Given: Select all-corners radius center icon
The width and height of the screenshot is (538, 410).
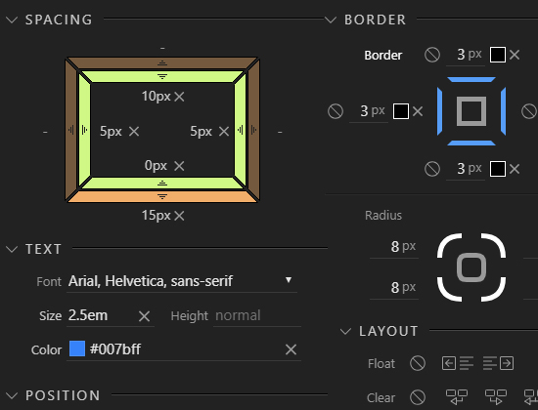Looking at the screenshot, I should point(471,267).
